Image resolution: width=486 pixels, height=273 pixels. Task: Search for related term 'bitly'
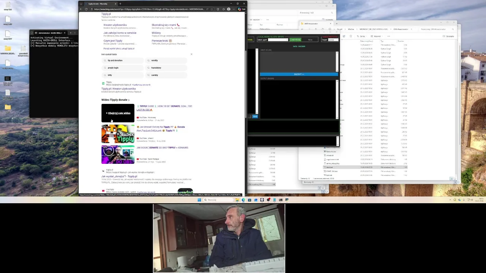pyautogui.click(x=123, y=75)
